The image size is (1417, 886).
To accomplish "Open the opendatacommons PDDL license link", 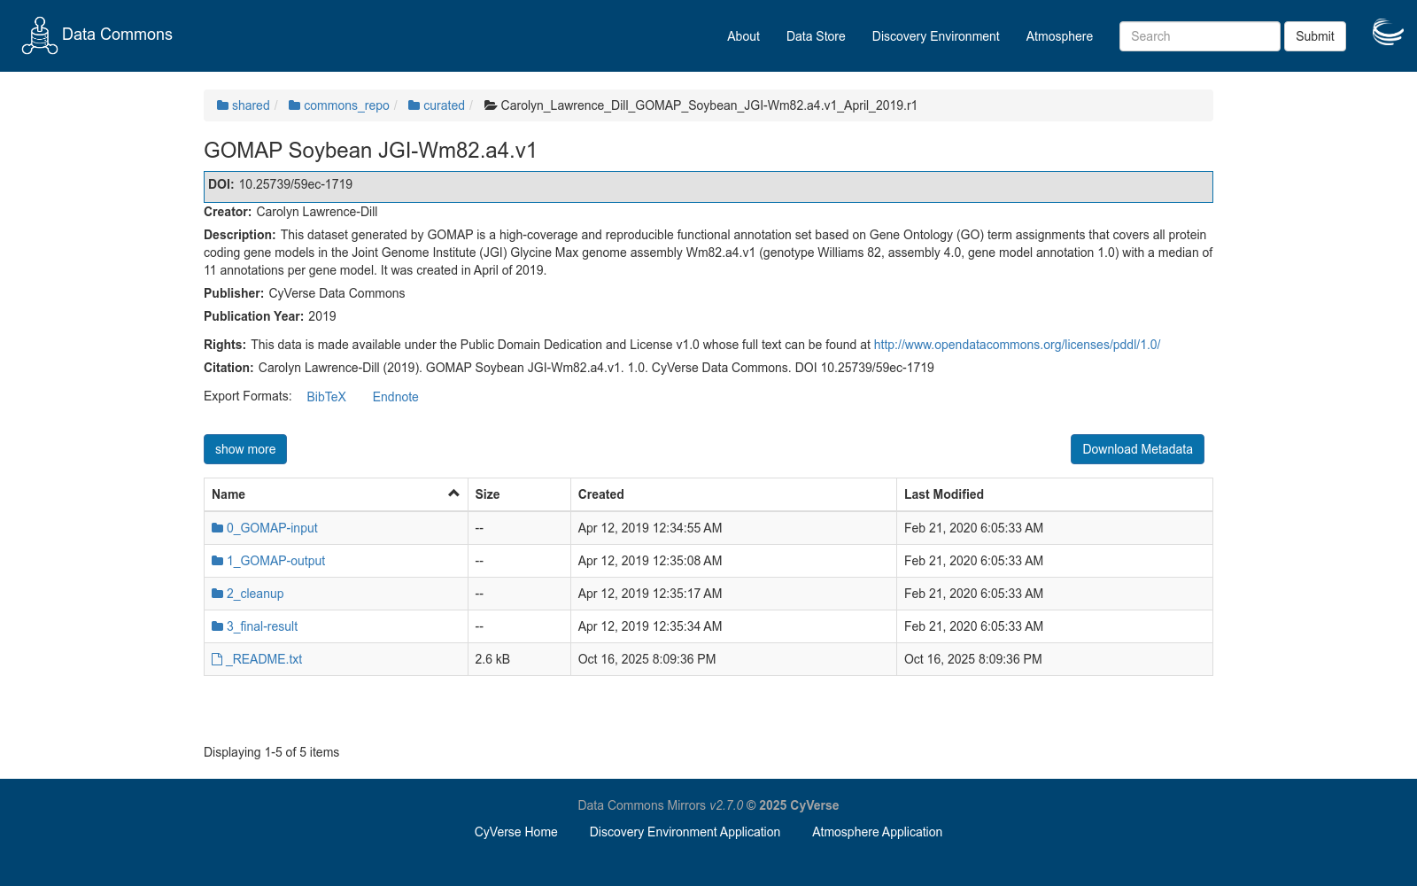I will pos(1017,345).
